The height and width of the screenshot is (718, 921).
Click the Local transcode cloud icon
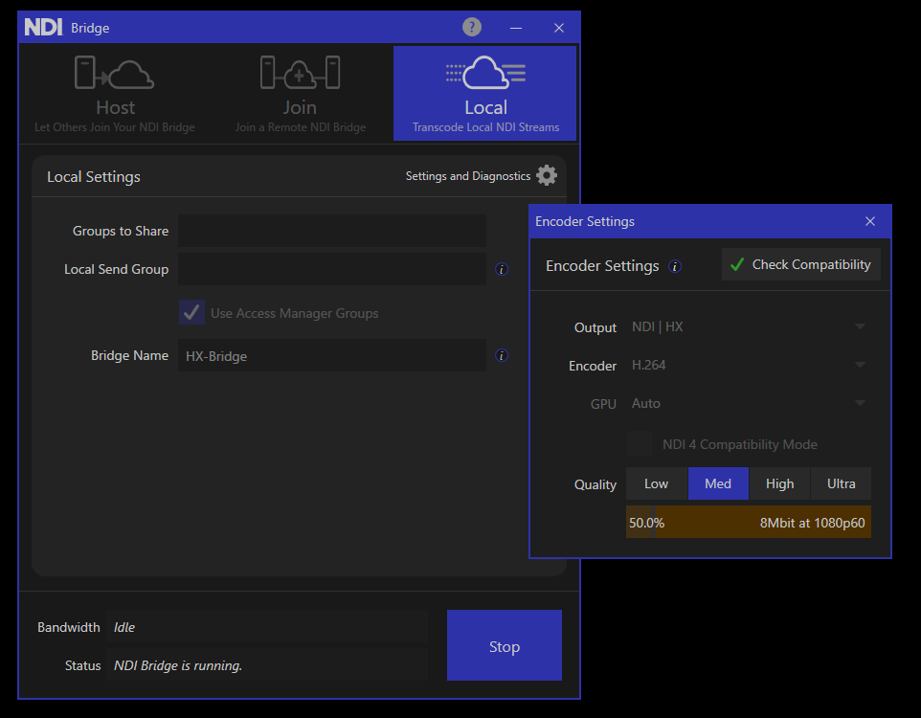[484, 71]
